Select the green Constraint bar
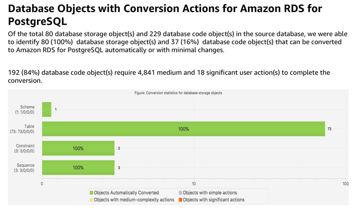 click(x=78, y=148)
